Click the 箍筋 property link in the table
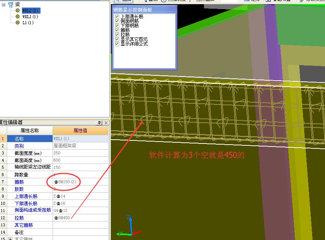 point(19,182)
